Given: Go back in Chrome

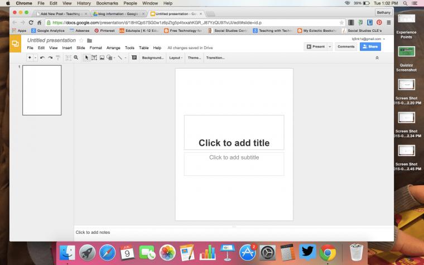Looking at the screenshot, I should [15, 23].
